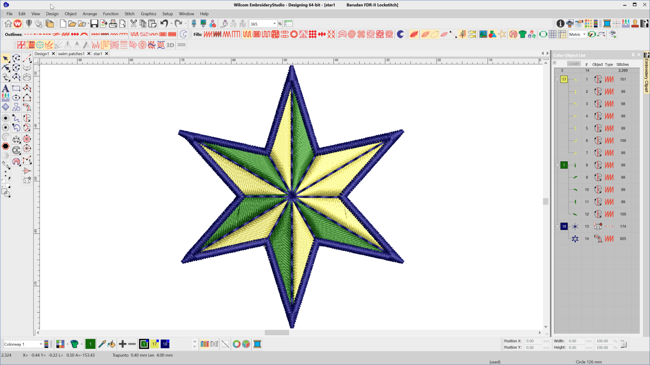
Task: Toggle the 3D fill effect button
Action: click(170, 45)
